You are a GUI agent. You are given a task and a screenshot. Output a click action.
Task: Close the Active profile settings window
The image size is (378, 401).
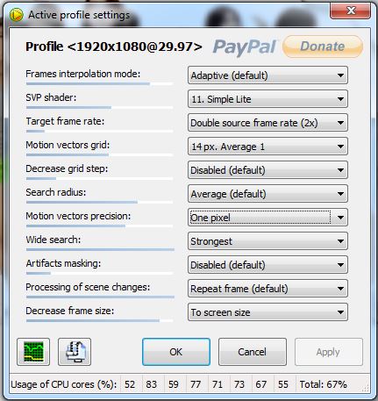tap(351, 11)
